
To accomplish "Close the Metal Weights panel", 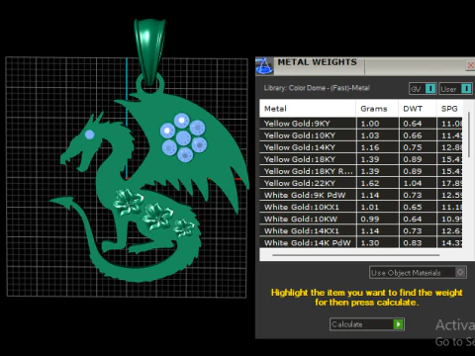I will pos(470,65).
